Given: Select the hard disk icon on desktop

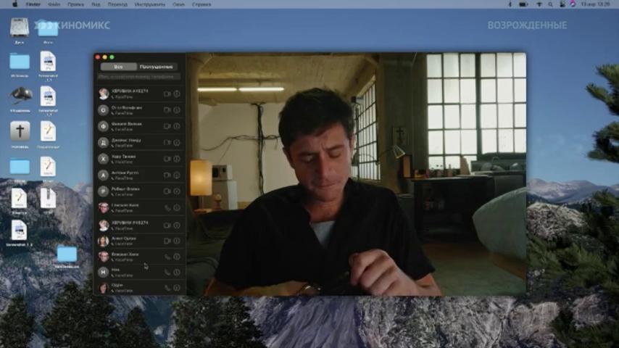Looking at the screenshot, I should 20,28.
